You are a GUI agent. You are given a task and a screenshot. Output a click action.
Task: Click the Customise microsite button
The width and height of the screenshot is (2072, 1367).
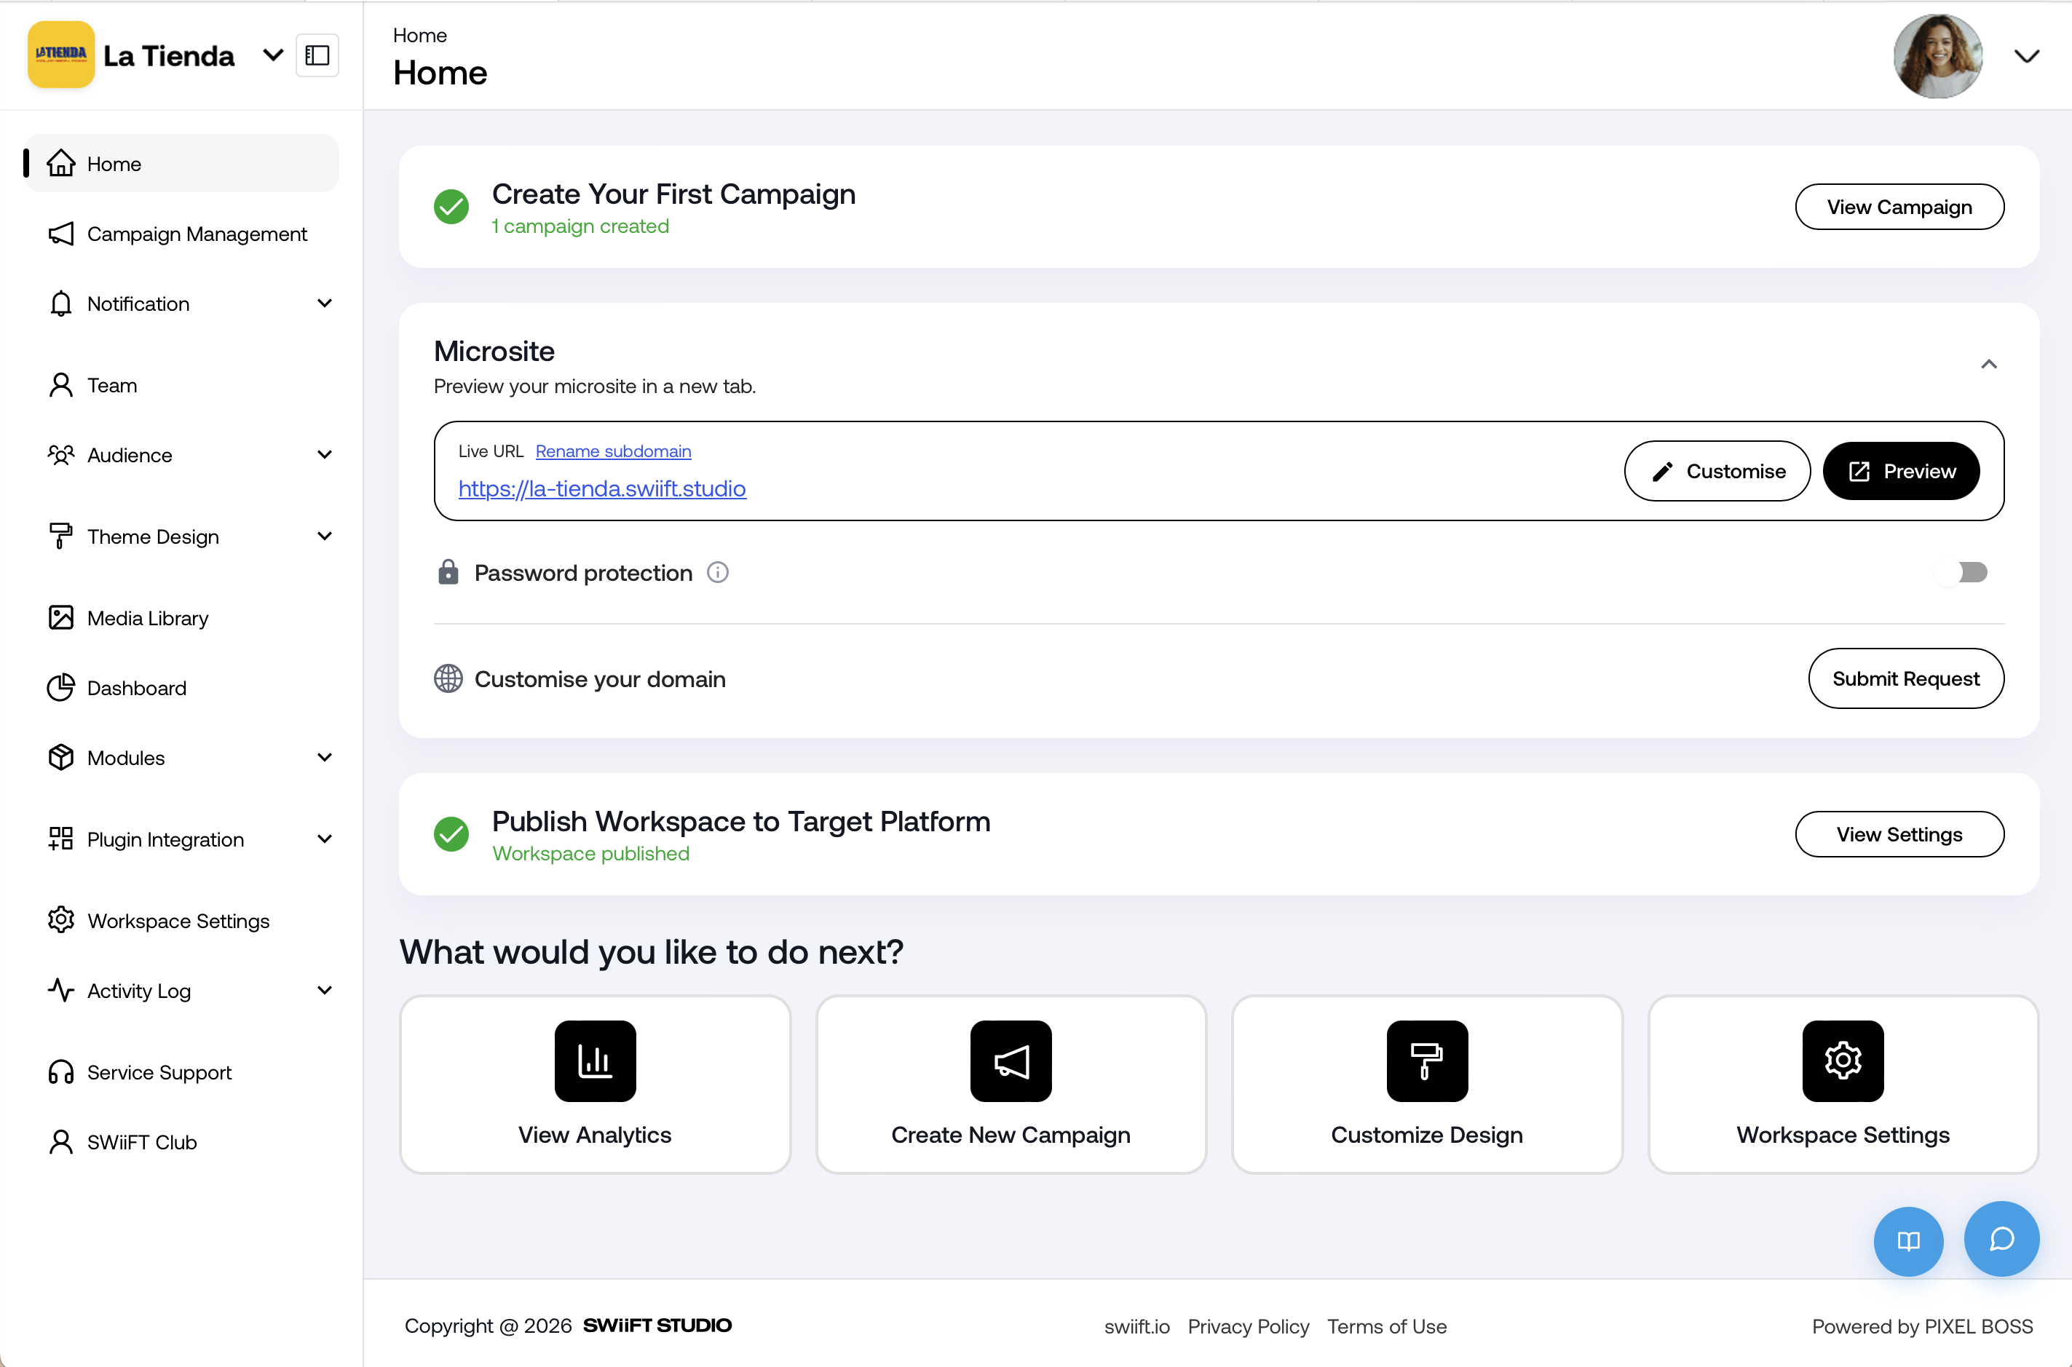pyautogui.click(x=1717, y=471)
